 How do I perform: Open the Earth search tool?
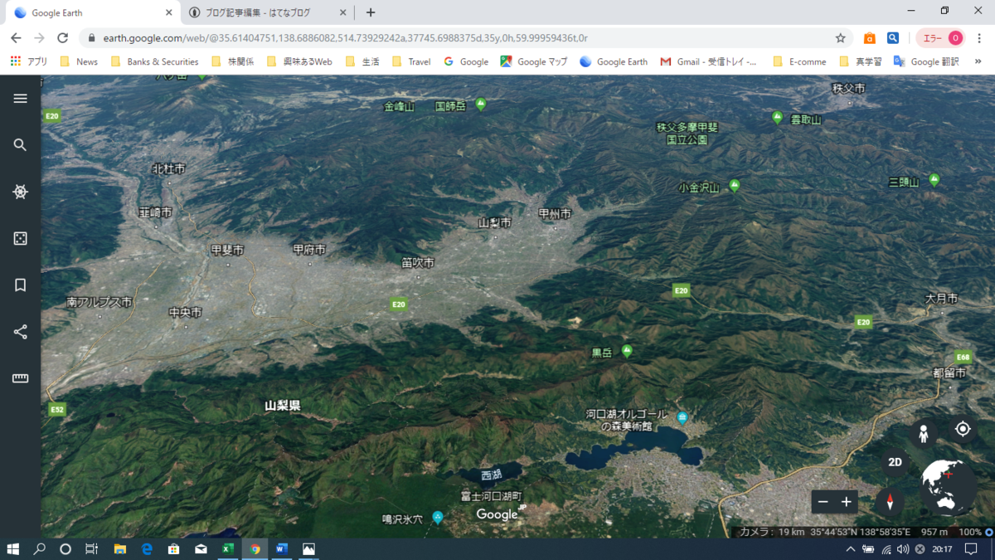click(x=21, y=145)
